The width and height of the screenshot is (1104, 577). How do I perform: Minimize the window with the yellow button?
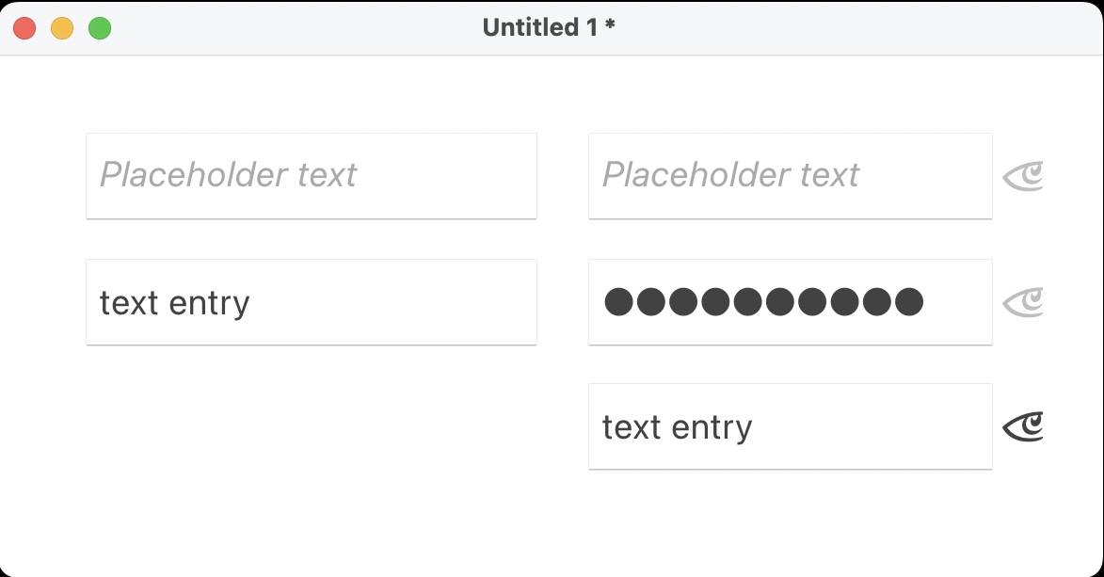(62, 28)
